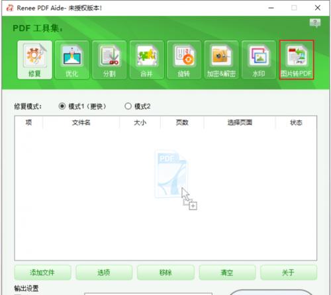Choose the 分割 (Split) tool with scissors

109,60
